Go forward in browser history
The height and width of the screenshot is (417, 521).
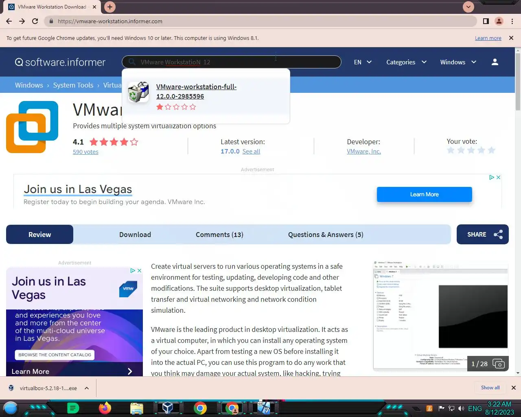pyautogui.click(x=22, y=21)
